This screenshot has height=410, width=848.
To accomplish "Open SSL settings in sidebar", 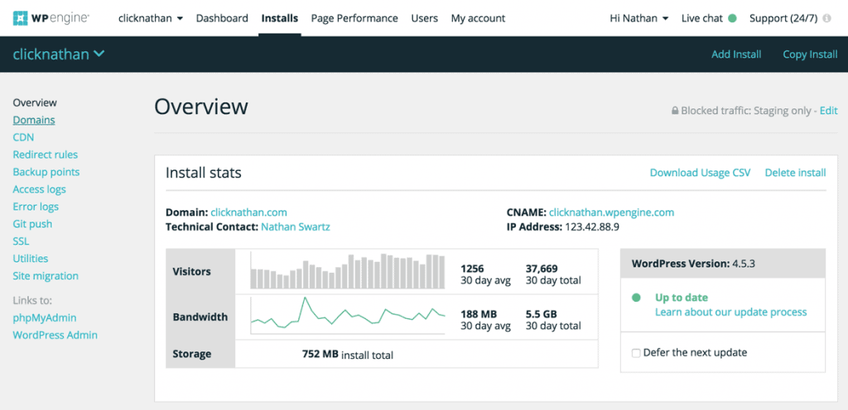I will (x=21, y=241).
